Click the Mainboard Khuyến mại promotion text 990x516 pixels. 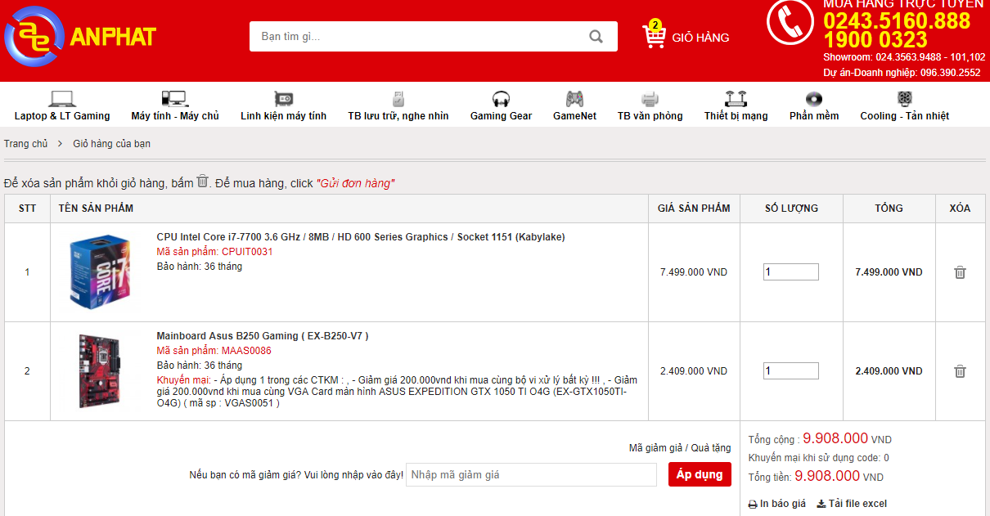[x=397, y=392]
